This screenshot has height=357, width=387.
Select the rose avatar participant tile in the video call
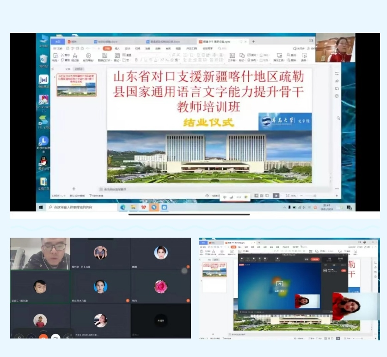[161, 287]
